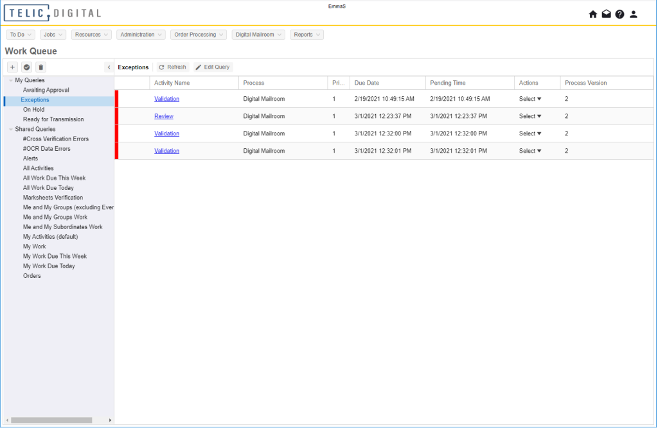Click the sidebar horizontal scrollbar

coord(50,419)
